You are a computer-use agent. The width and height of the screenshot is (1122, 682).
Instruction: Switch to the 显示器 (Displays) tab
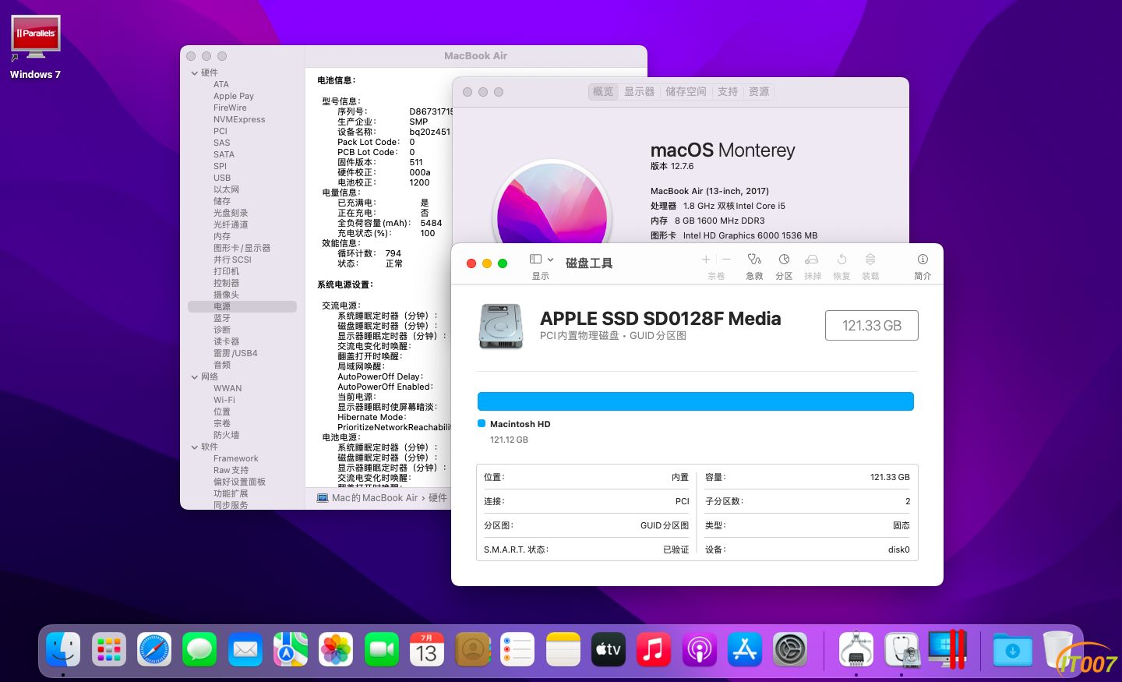coord(639,92)
